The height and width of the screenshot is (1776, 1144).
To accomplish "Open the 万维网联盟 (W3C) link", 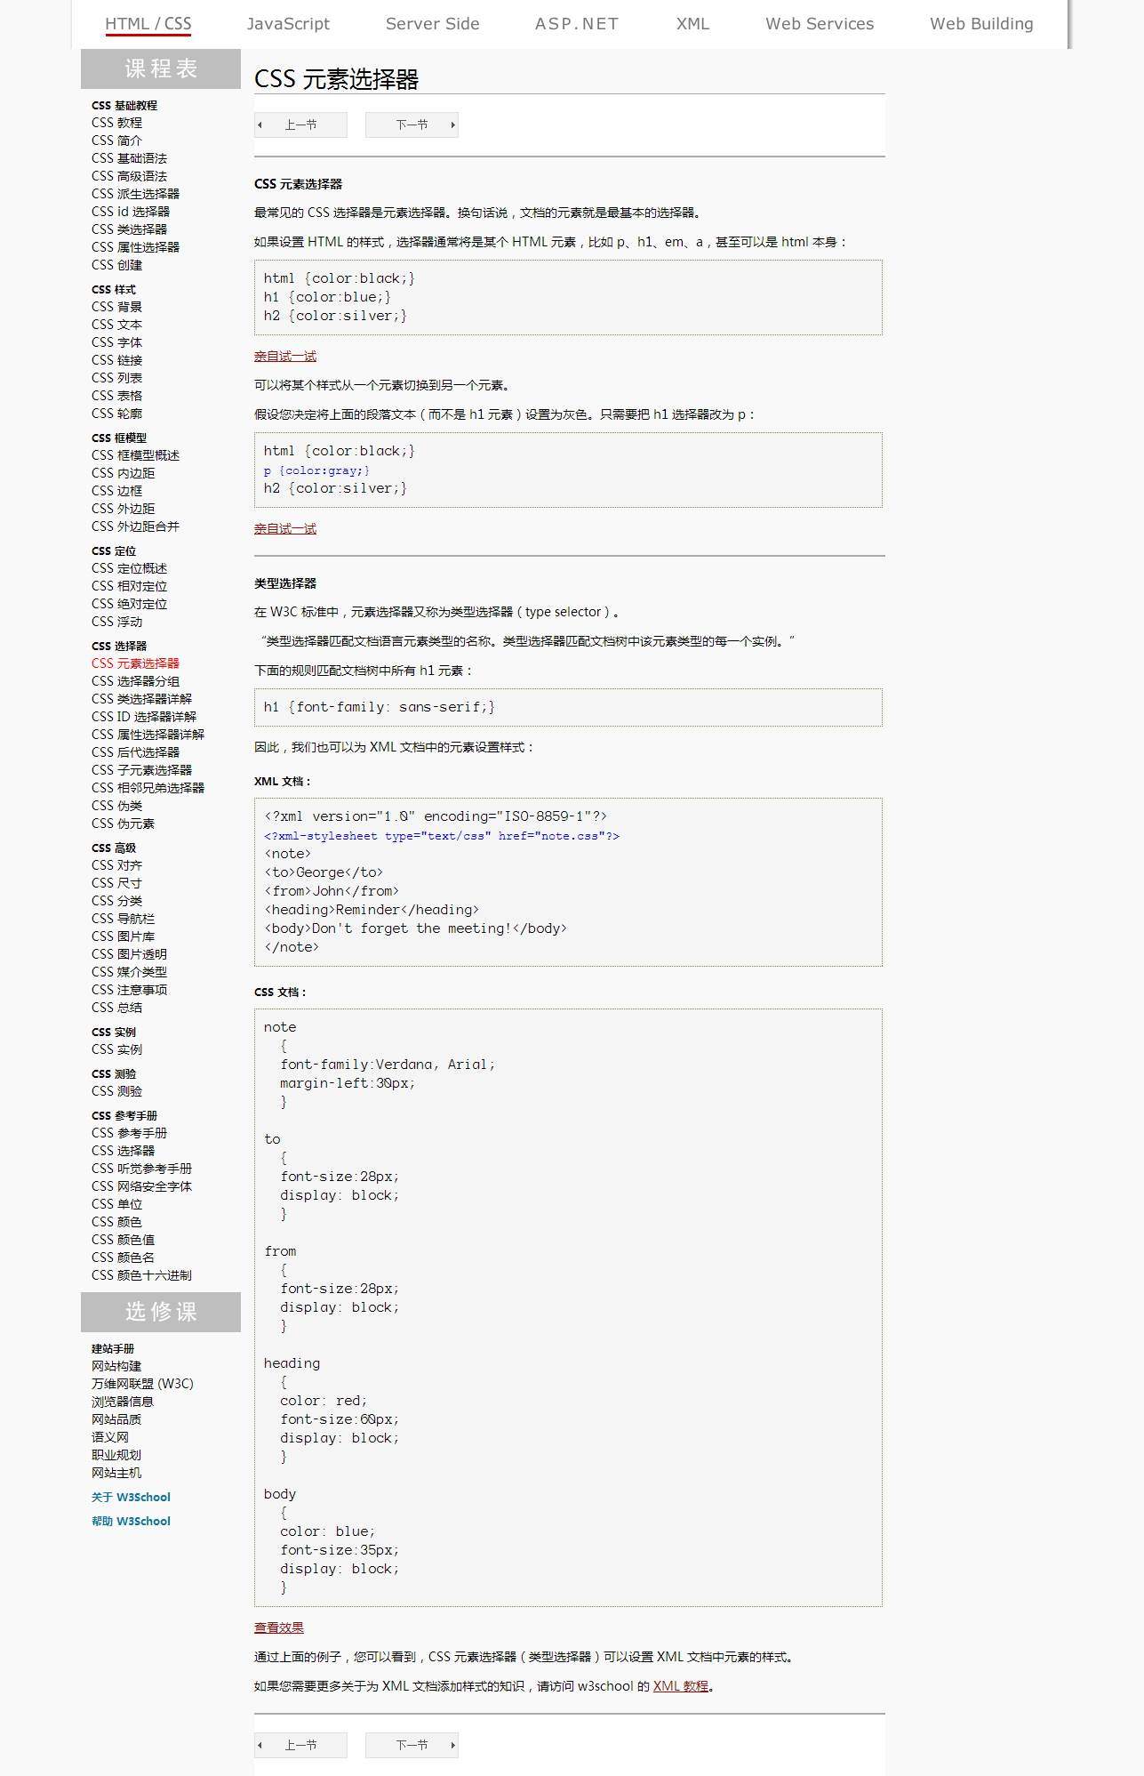I will 142,1384.
